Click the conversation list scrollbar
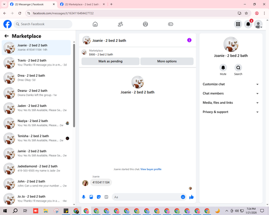Image resolution: width=269 pixels, height=215 pixels. point(74,85)
